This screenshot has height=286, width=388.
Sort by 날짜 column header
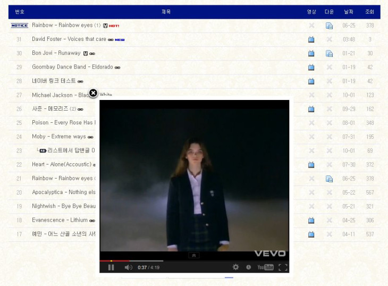(x=349, y=12)
